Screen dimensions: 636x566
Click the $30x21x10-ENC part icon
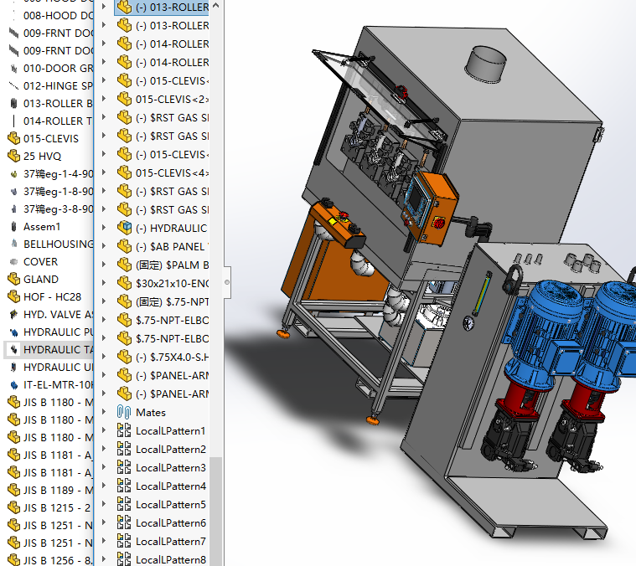125,283
